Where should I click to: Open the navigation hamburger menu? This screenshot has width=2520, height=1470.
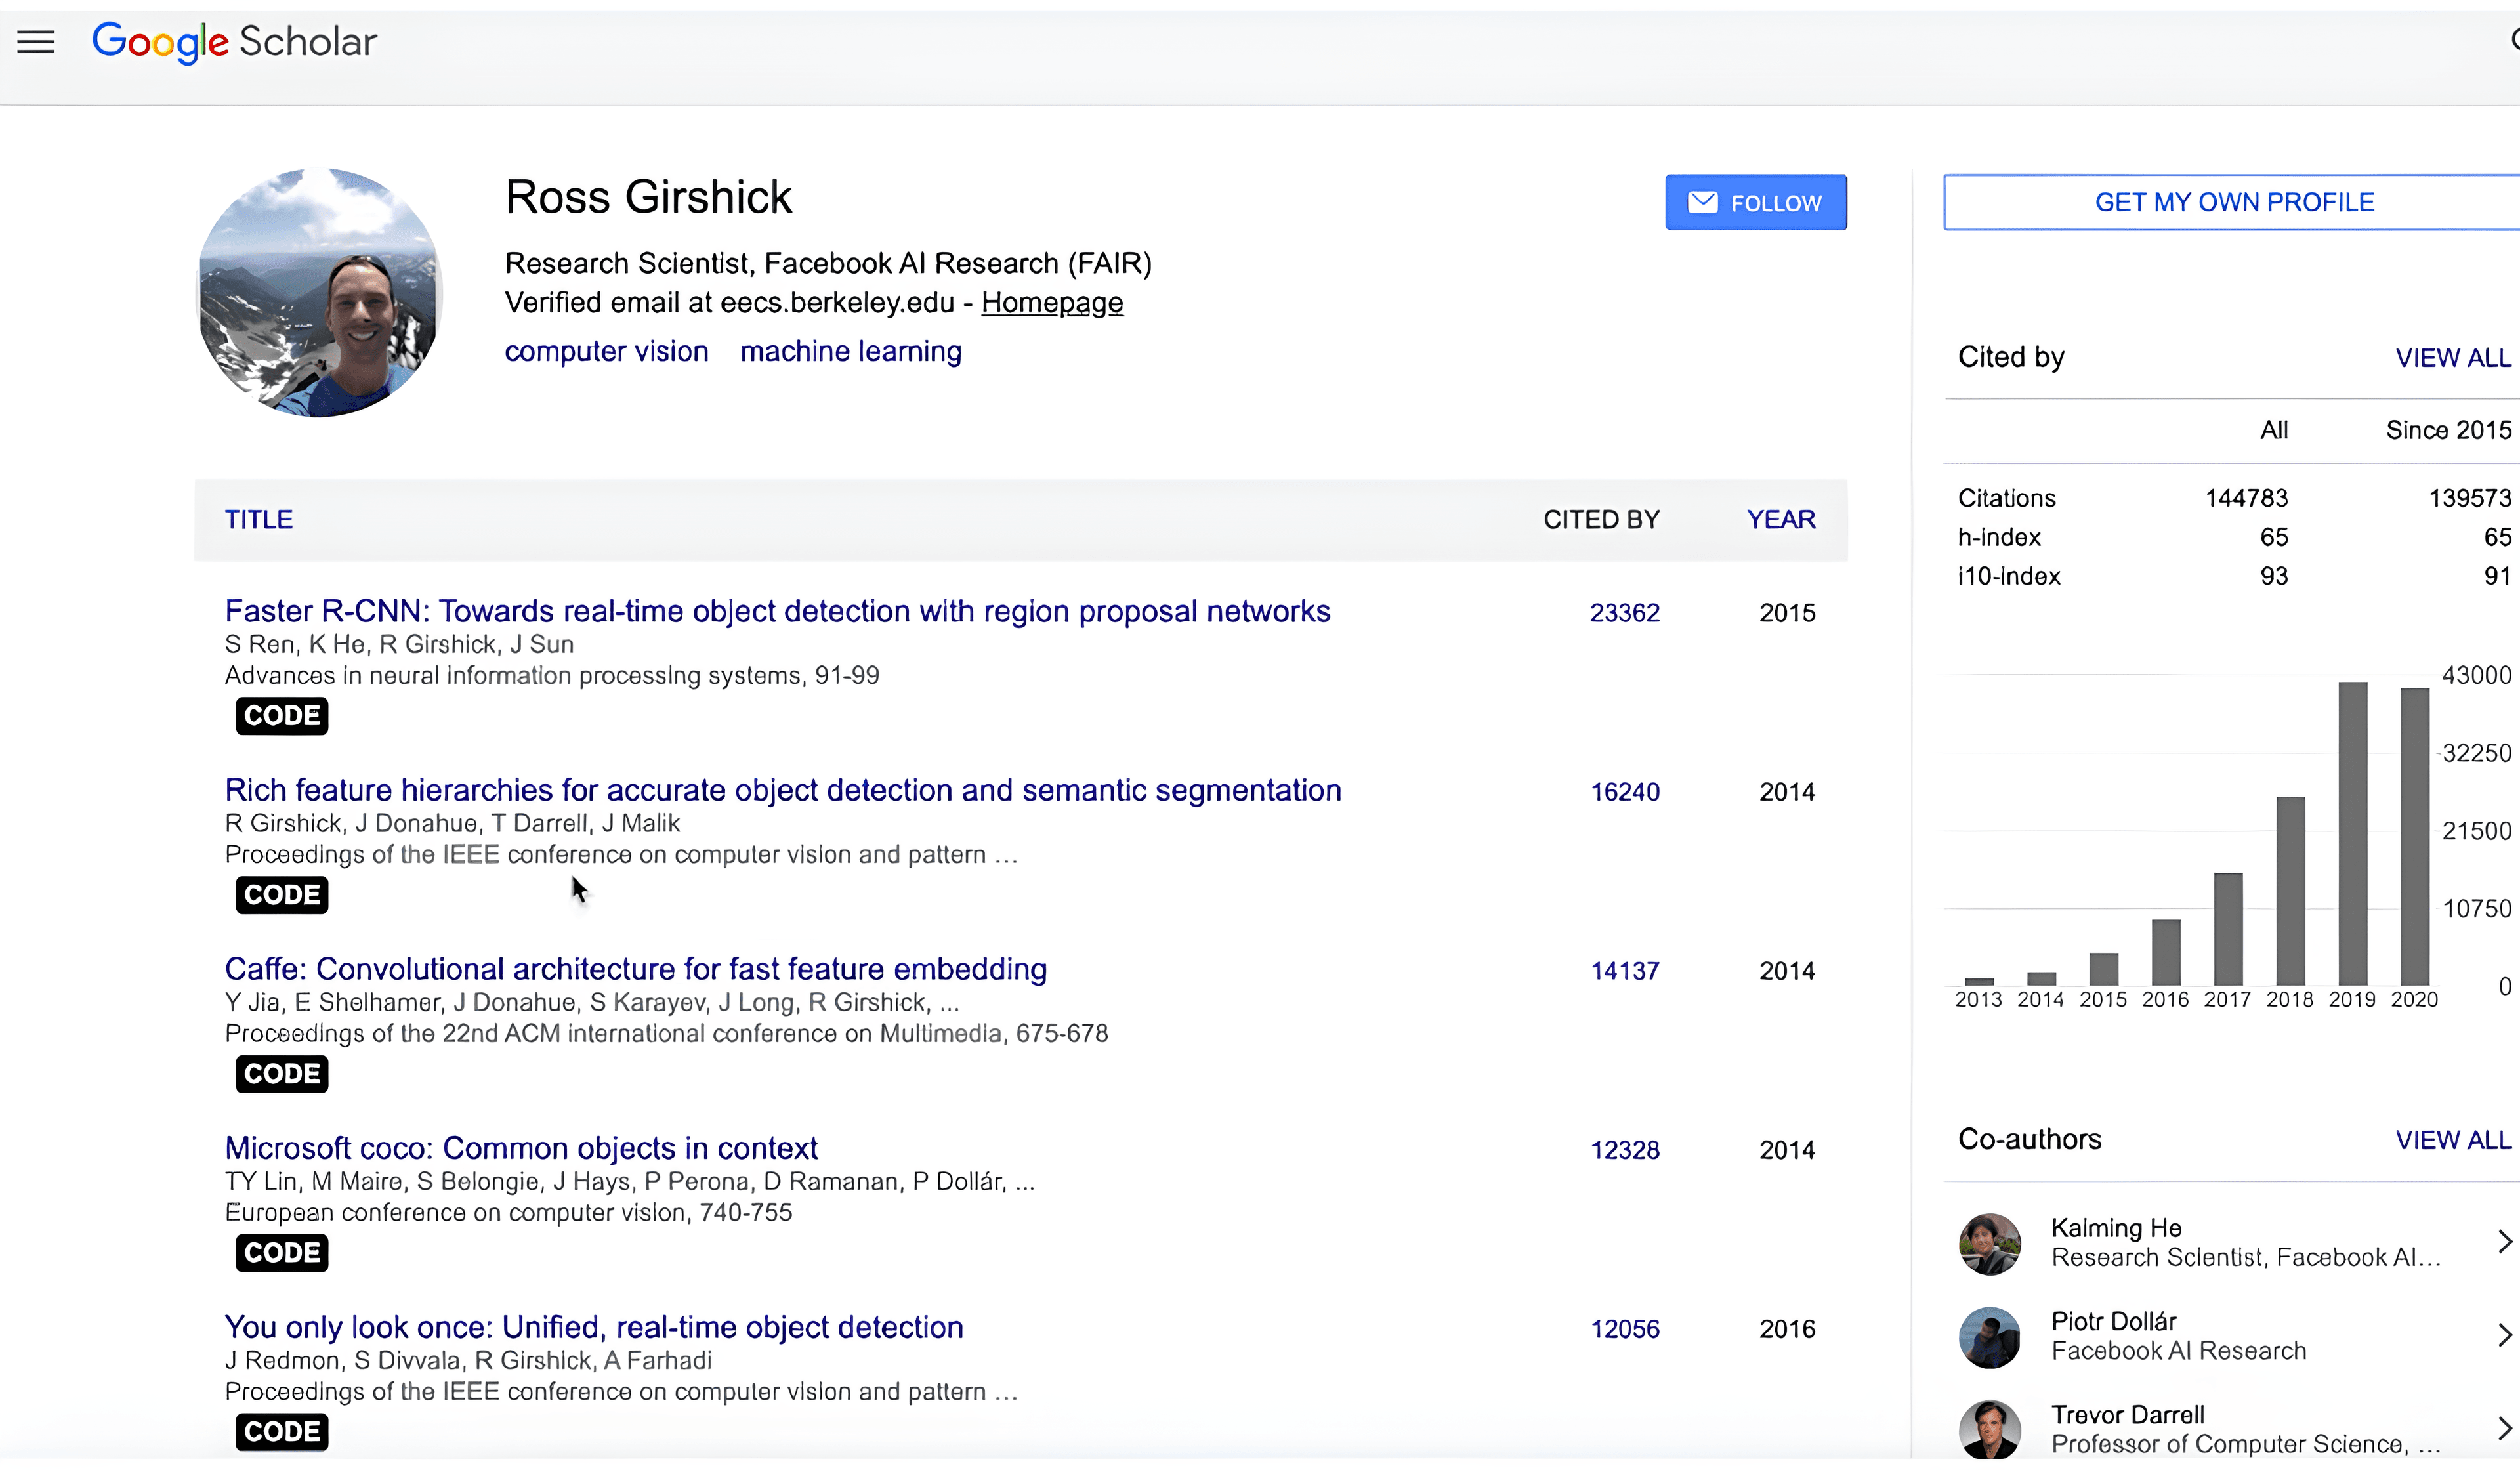(x=35, y=42)
